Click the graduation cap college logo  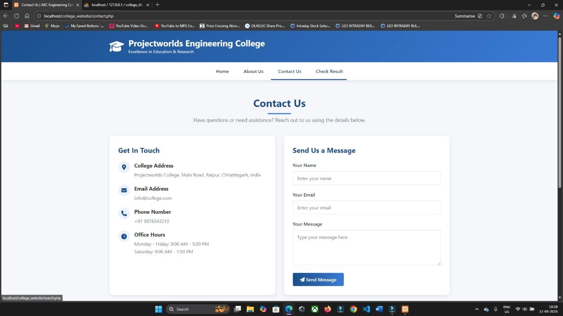click(117, 47)
